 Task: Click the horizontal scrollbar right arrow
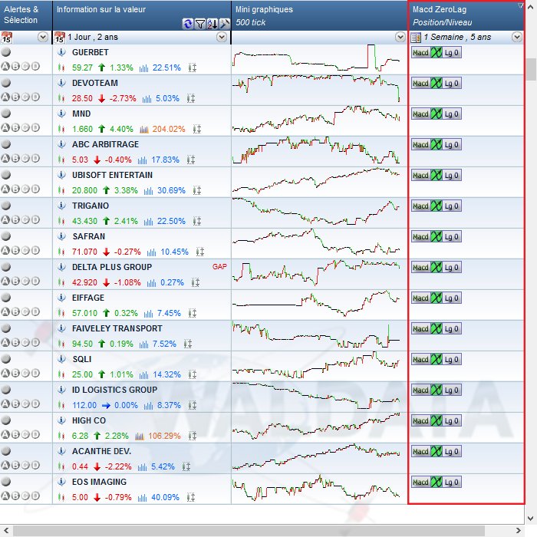[518, 531]
